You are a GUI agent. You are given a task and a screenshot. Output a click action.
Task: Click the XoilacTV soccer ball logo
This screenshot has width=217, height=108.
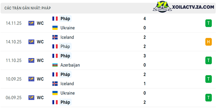(162, 7)
